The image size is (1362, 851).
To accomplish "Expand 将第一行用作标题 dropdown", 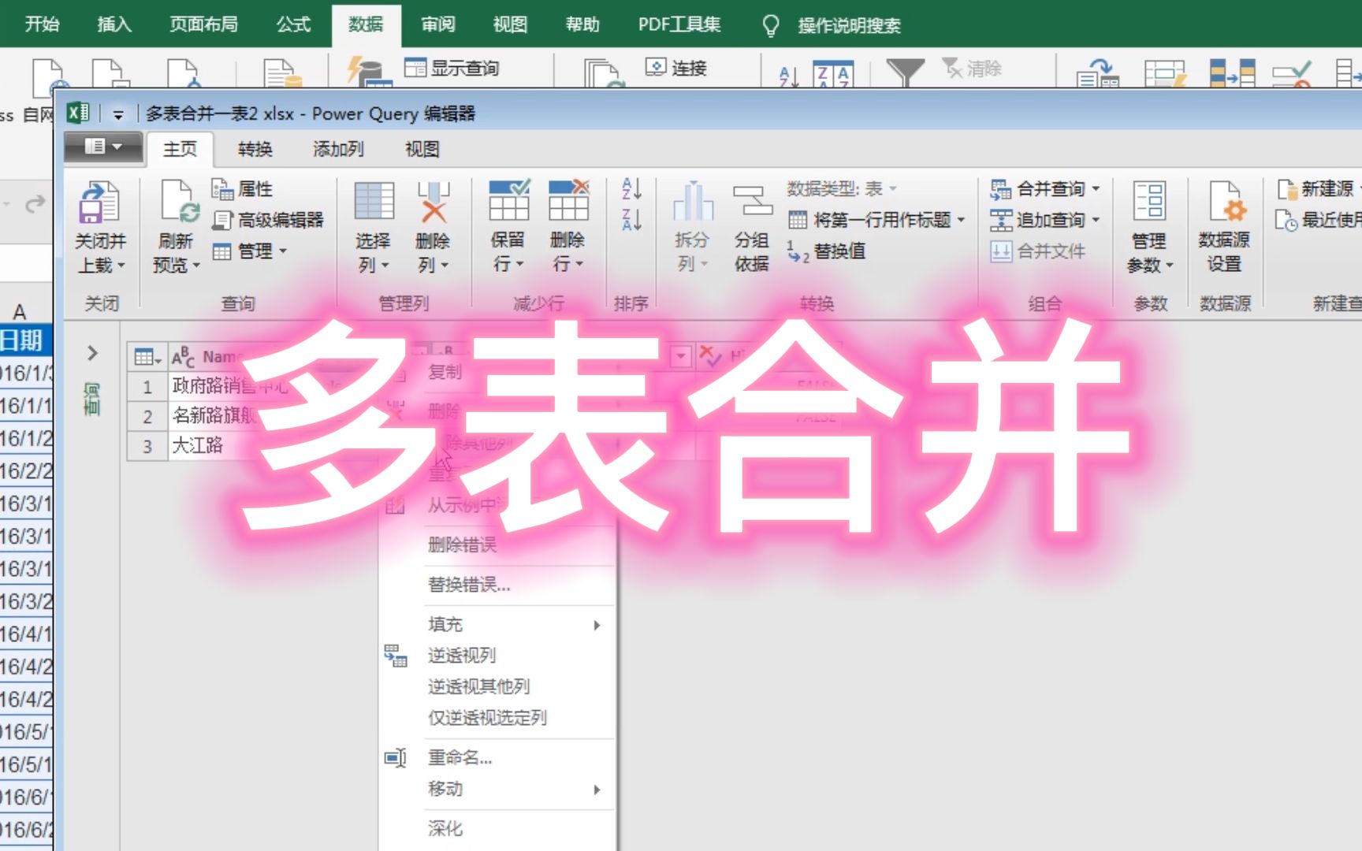I will (x=961, y=220).
